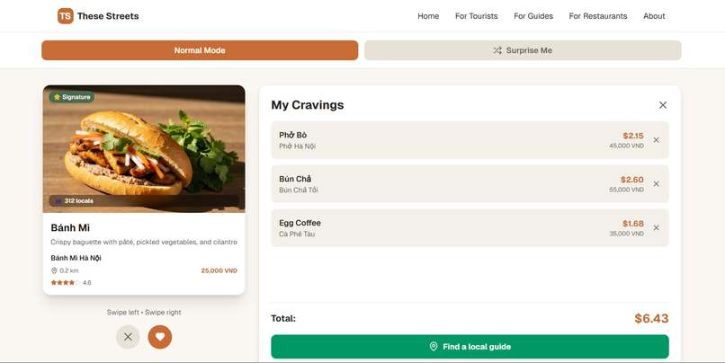Screen dimensions: 725x363
Task: Tap the heart like button
Action: pyautogui.click(x=160, y=337)
